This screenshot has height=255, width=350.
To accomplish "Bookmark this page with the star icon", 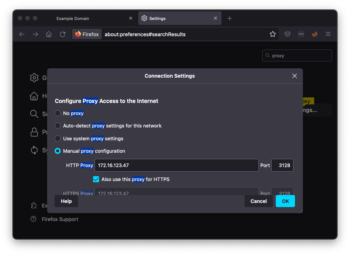I will pyautogui.click(x=272, y=34).
